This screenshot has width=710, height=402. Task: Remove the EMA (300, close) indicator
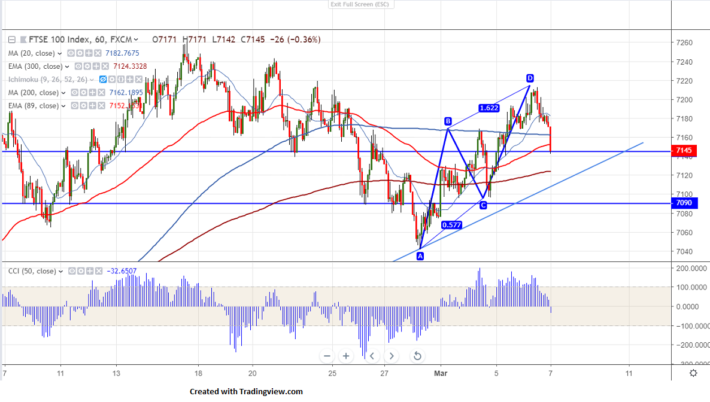point(105,66)
